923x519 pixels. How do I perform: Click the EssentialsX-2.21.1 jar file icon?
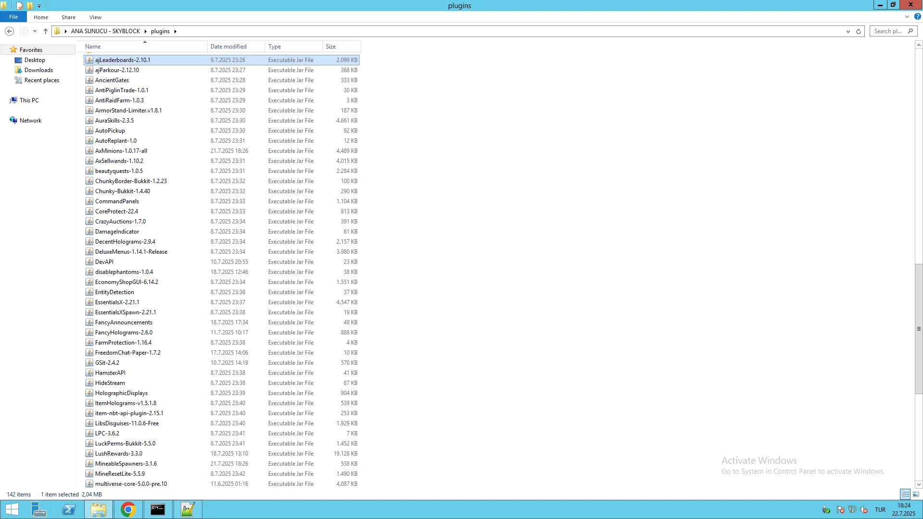click(89, 302)
